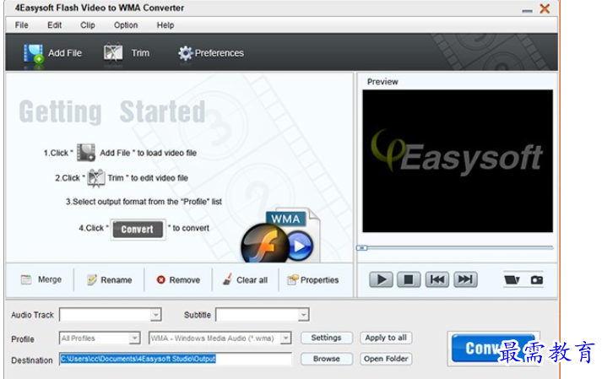Click Trim icon in Getting Started step 2
Screen dimensions: 602x379
point(95,178)
